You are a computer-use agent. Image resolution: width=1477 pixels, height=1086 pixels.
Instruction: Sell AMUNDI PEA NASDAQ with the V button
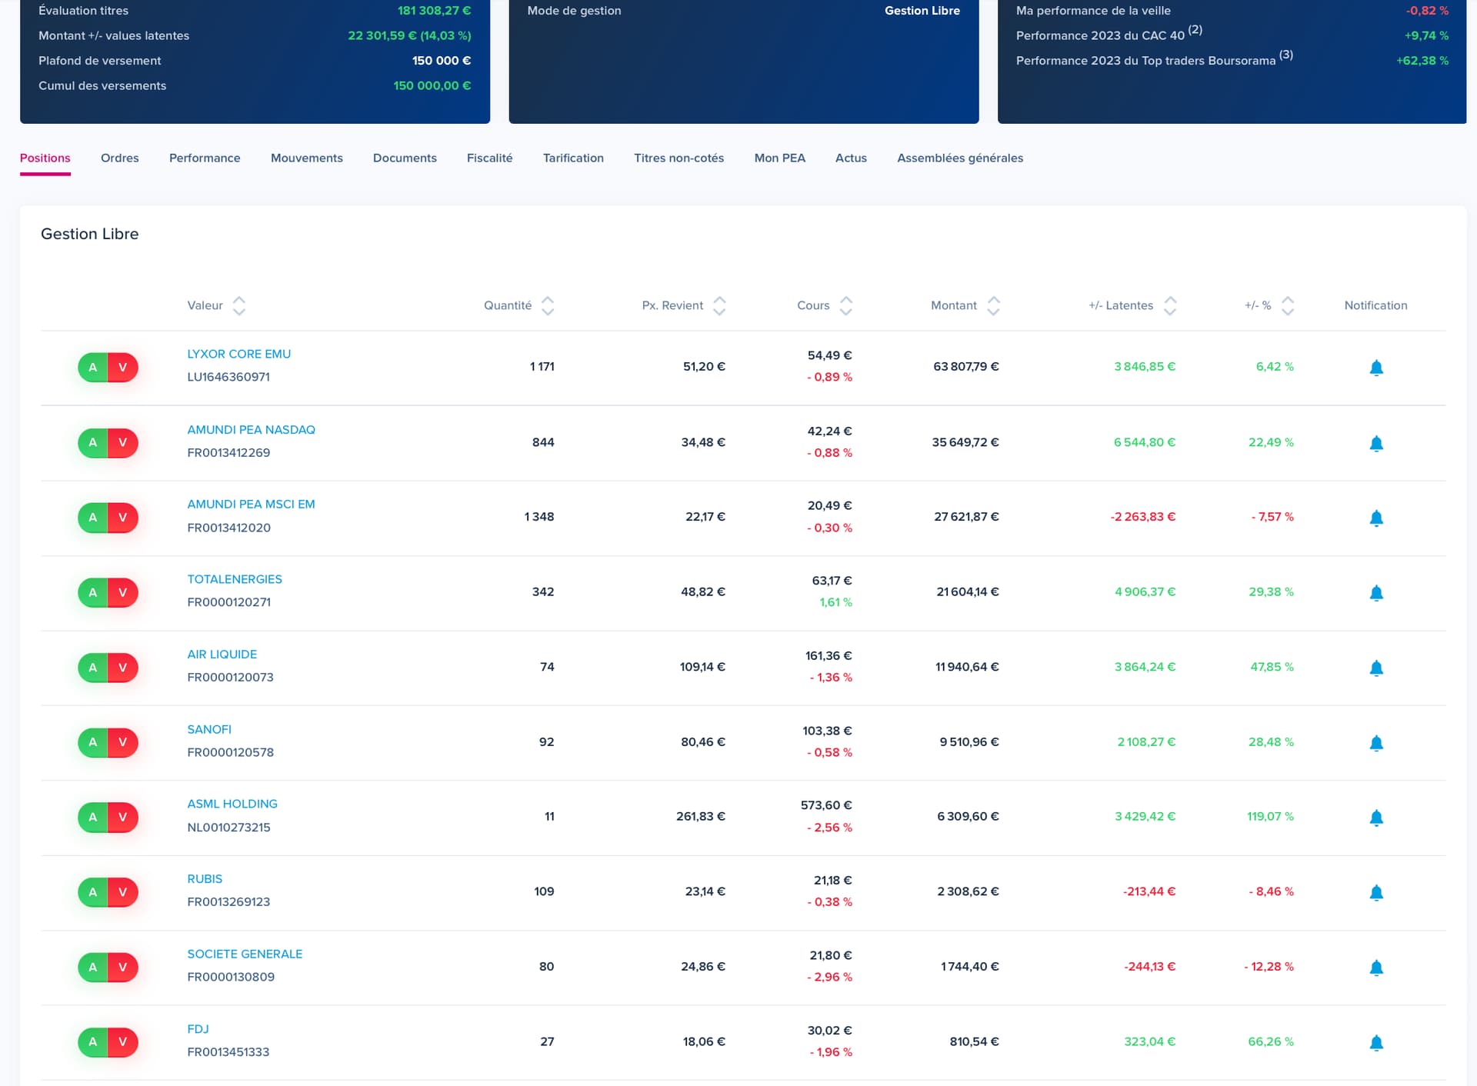pyautogui.click(x=122, y=442)
